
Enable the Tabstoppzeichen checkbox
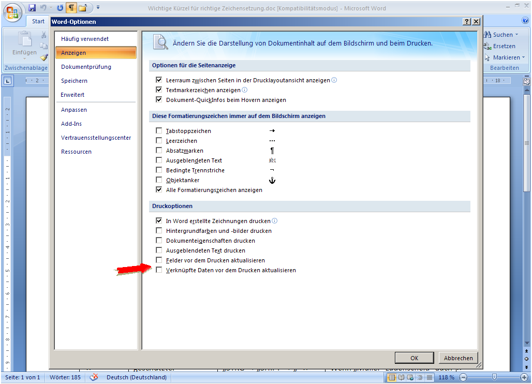tap(159, 130)
